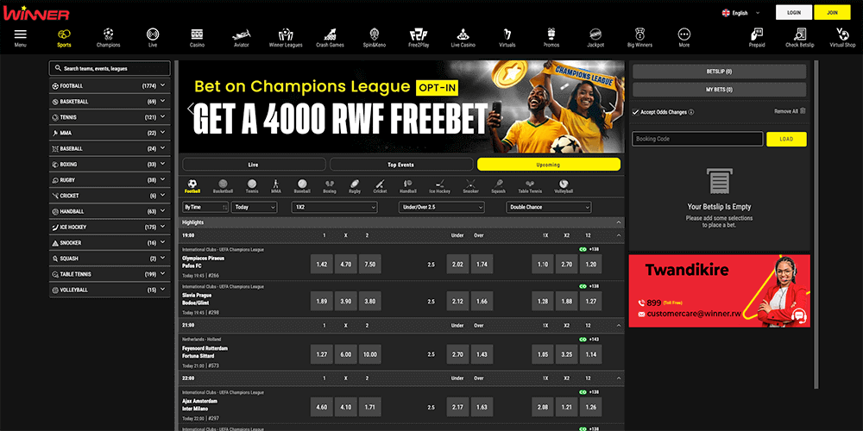Open the Double Chance dropdown
Image resolution: width=863 pixels, height=431 pixels.
pos(549,207)
